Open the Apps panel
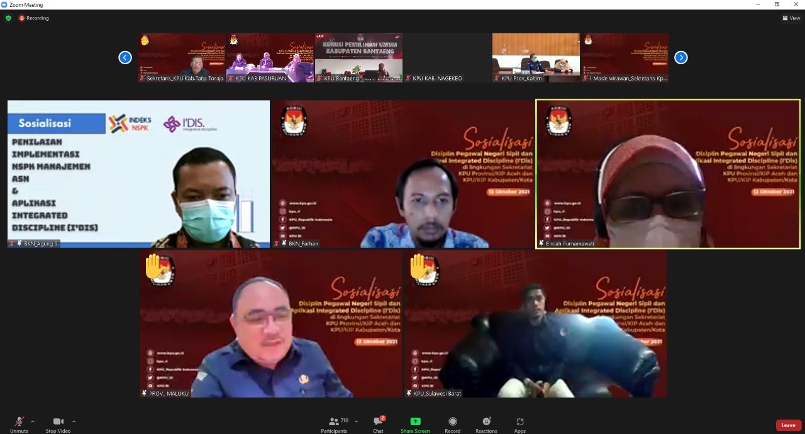This screenshot has height=434, width=805. 519,423
